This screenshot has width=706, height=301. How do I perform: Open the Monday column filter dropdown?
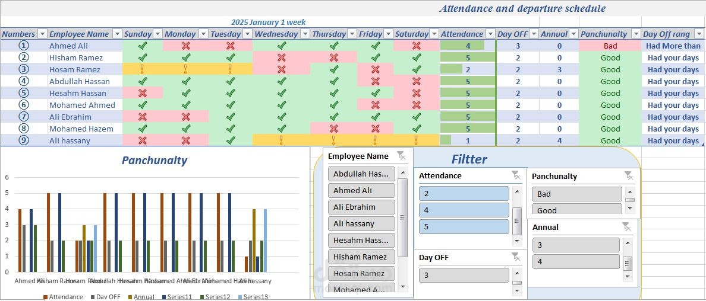coord(203,34)
